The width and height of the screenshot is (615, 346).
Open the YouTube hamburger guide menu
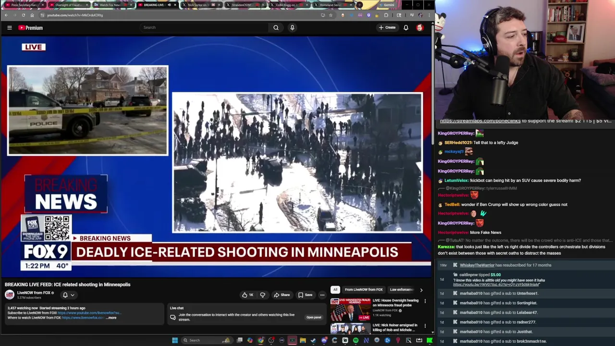[10, 28]
